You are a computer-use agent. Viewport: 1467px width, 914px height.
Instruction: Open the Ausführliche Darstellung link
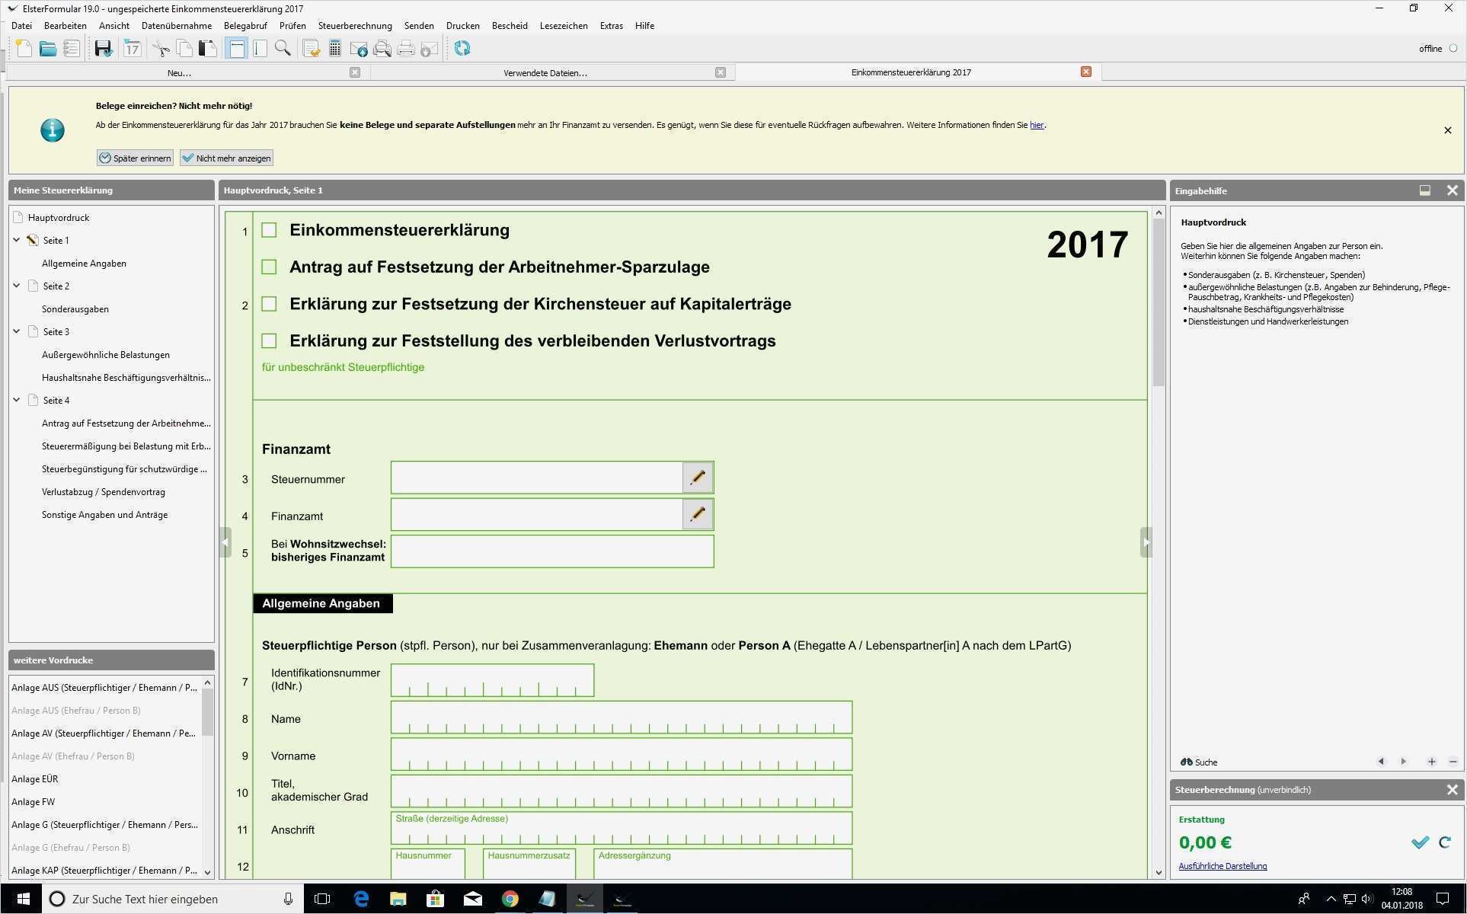1222,866
